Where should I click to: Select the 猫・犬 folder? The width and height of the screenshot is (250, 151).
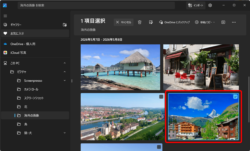pos(35,133)
